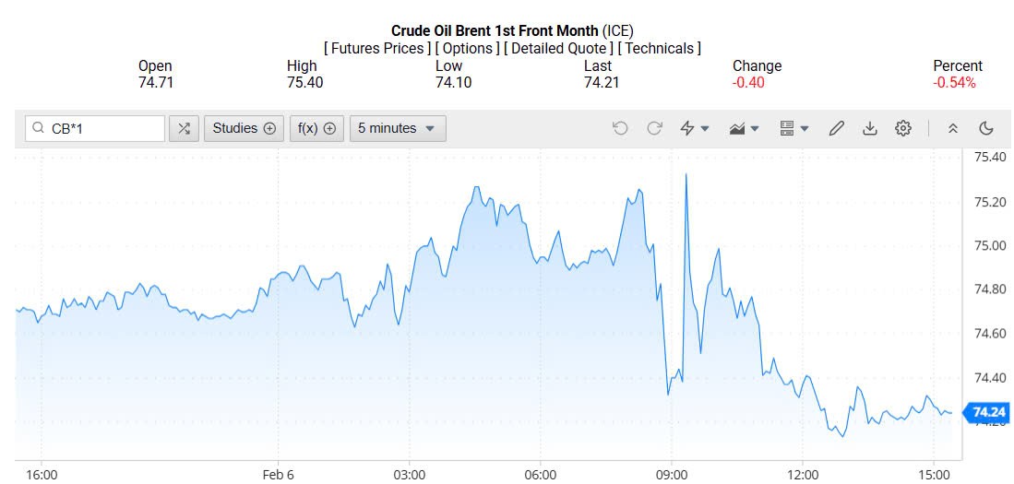Expand the chart type dropdown
Viewport: 1014px width, 484px height.
pyautogui.click(x=744, y=128)
